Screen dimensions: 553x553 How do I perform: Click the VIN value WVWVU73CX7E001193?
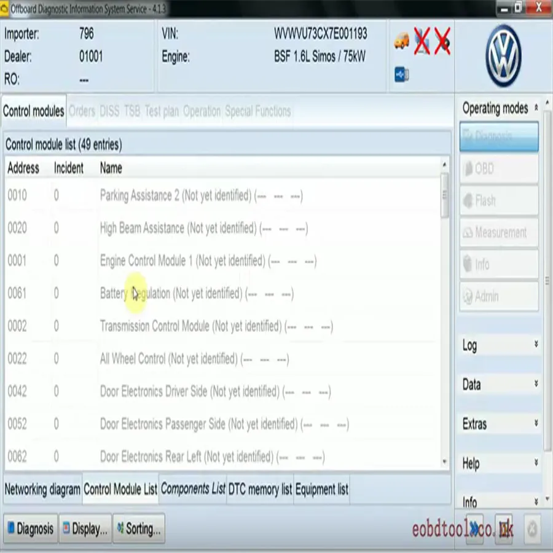(x=321, y=34)
